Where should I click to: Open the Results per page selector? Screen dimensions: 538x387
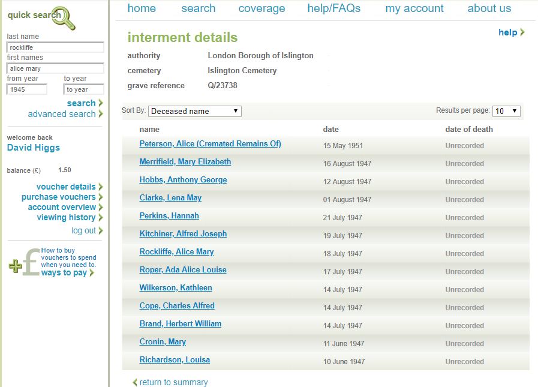click(x=506, y=110)
